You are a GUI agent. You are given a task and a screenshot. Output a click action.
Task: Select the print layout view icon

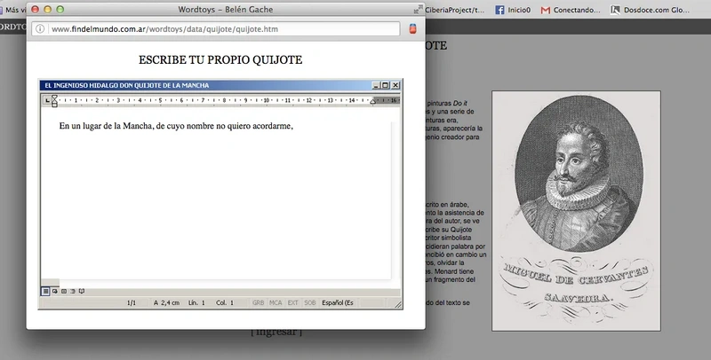click(64, 291)
